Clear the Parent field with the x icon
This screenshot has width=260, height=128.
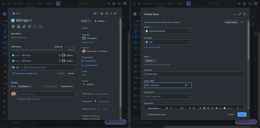[186, 85]
